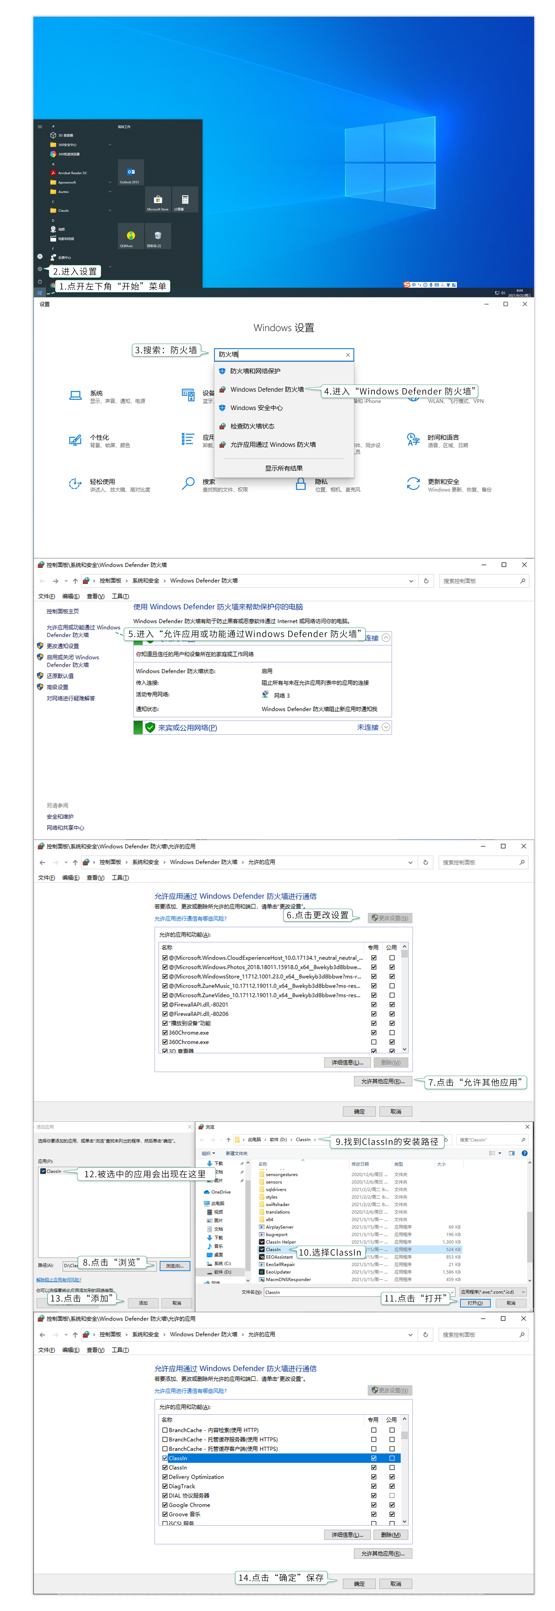Viewport: 555px width, 1611px height.
Task: Click the Outlook 2013 tile
Action: pyautogui.click(x=131, y=173)
